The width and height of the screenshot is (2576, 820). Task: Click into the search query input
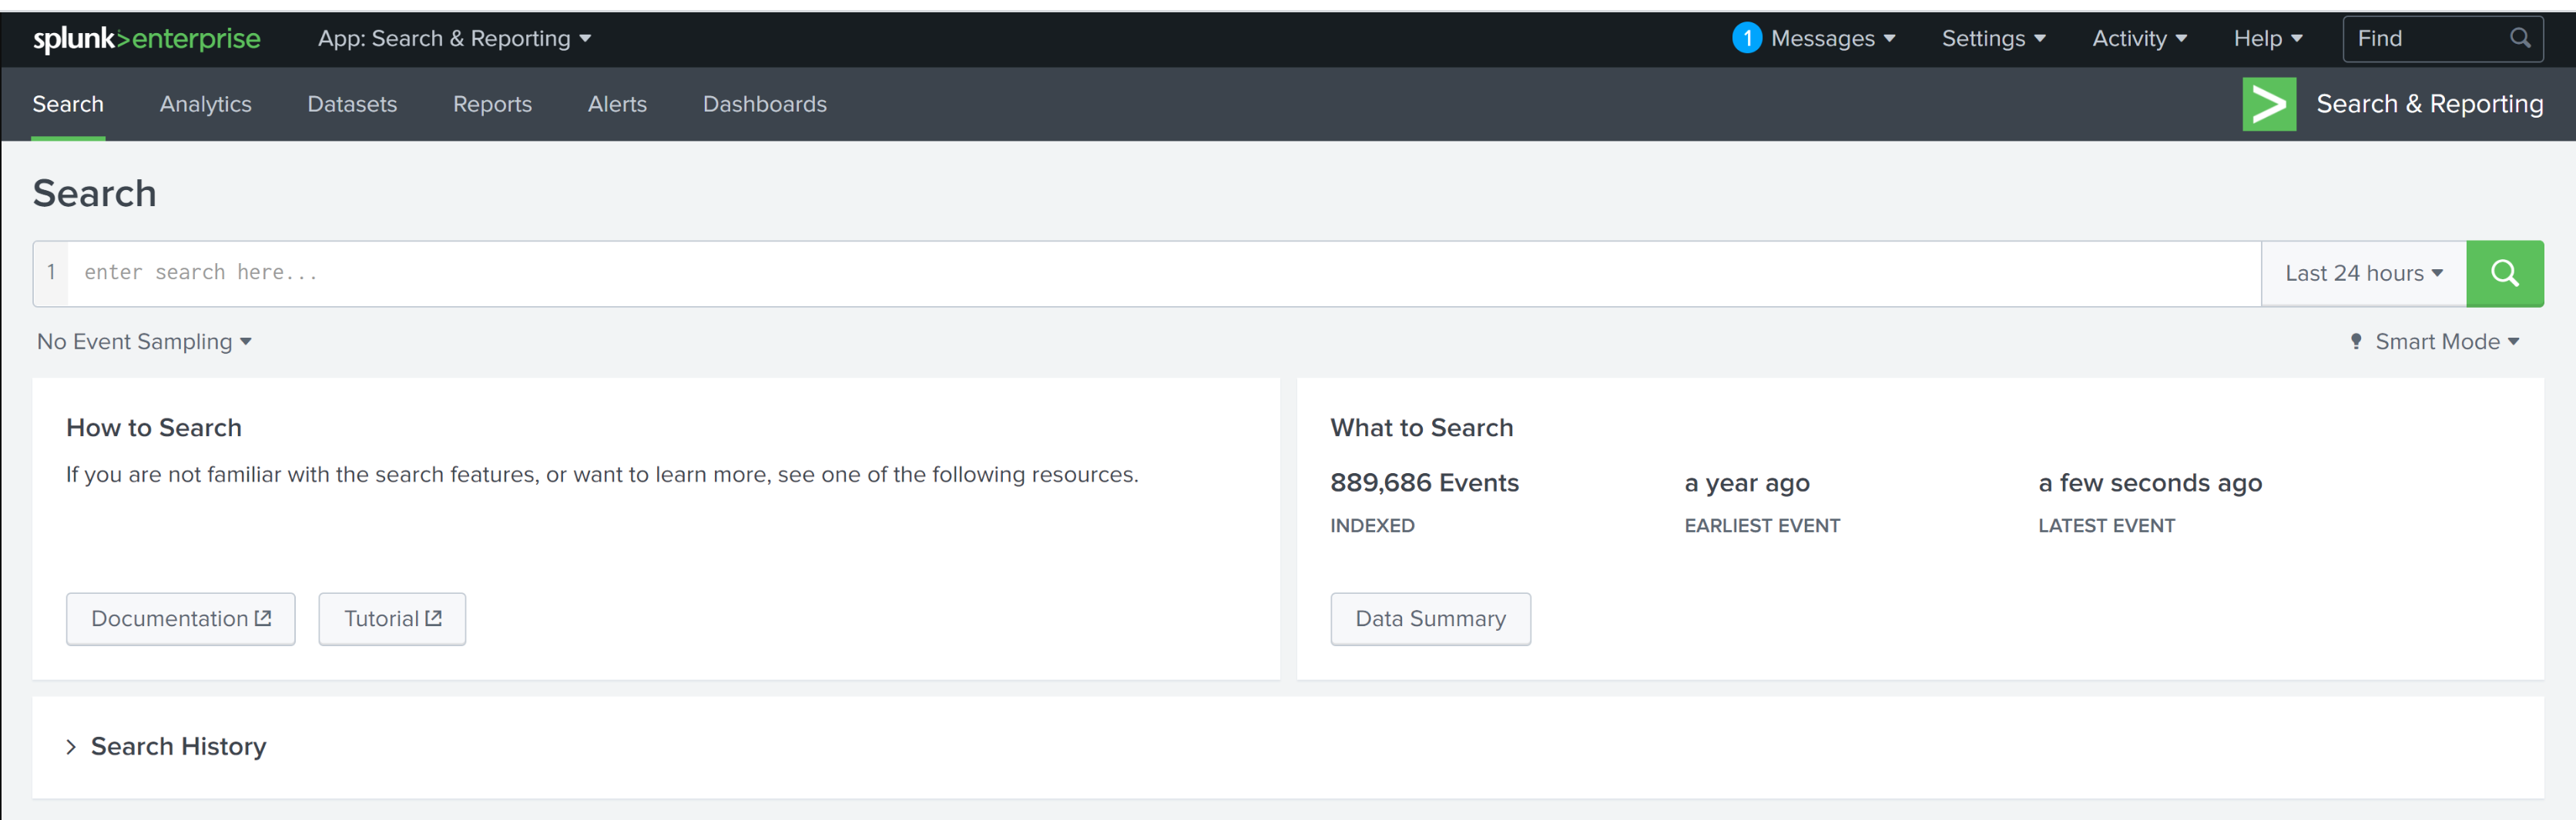[1164, 272]
